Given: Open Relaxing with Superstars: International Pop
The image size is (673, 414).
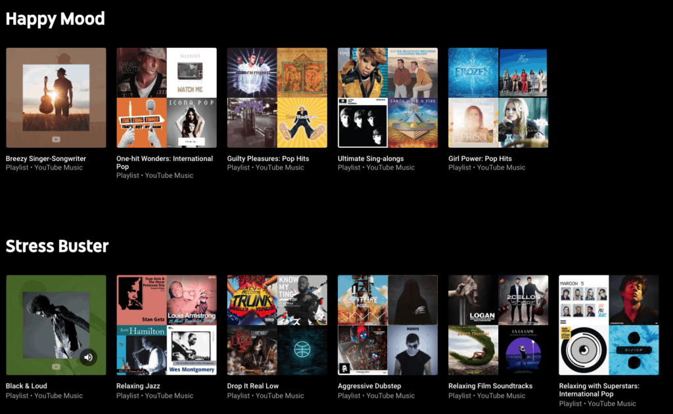Looking at the screenshot, I should tap(608, 324).
